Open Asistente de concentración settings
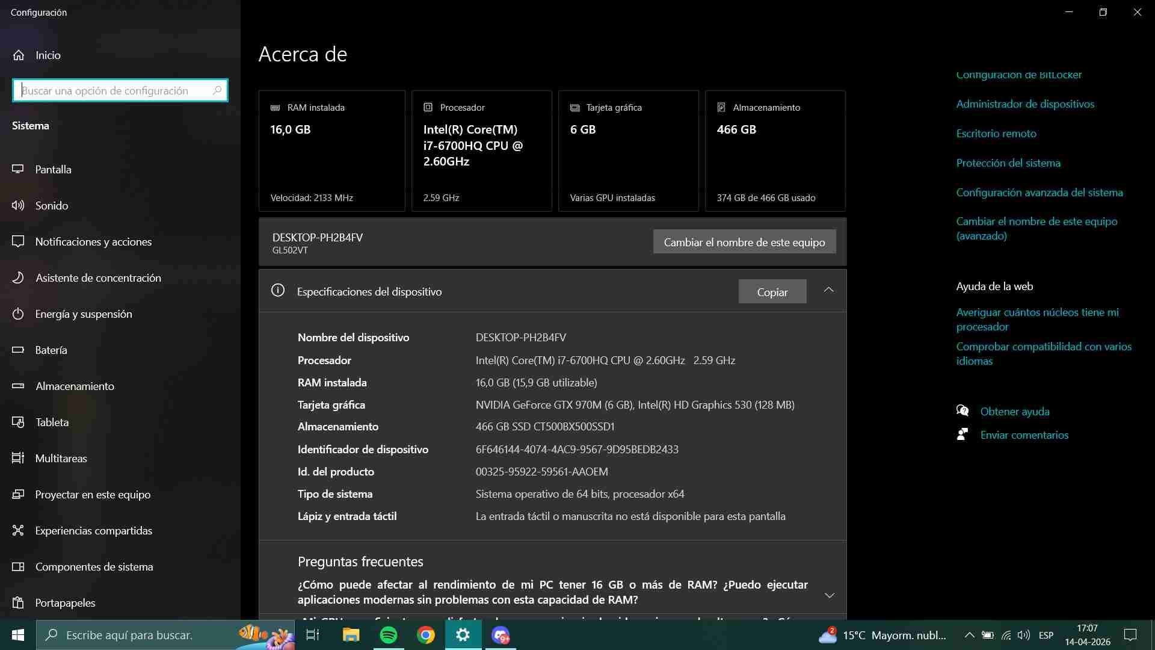 (98, 277)
